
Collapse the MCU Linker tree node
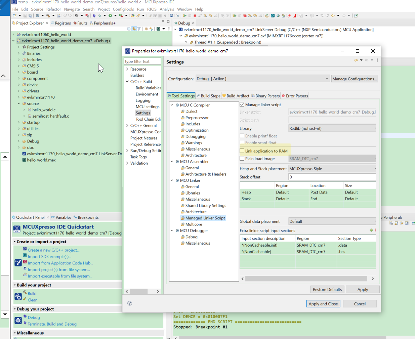tap(172, 180)
